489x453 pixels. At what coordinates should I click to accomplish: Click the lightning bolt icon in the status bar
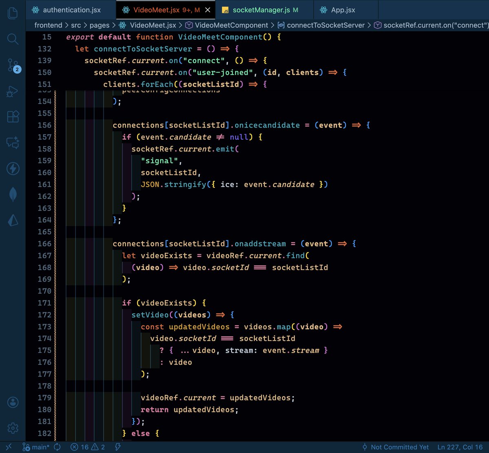(x=118, y=447)
